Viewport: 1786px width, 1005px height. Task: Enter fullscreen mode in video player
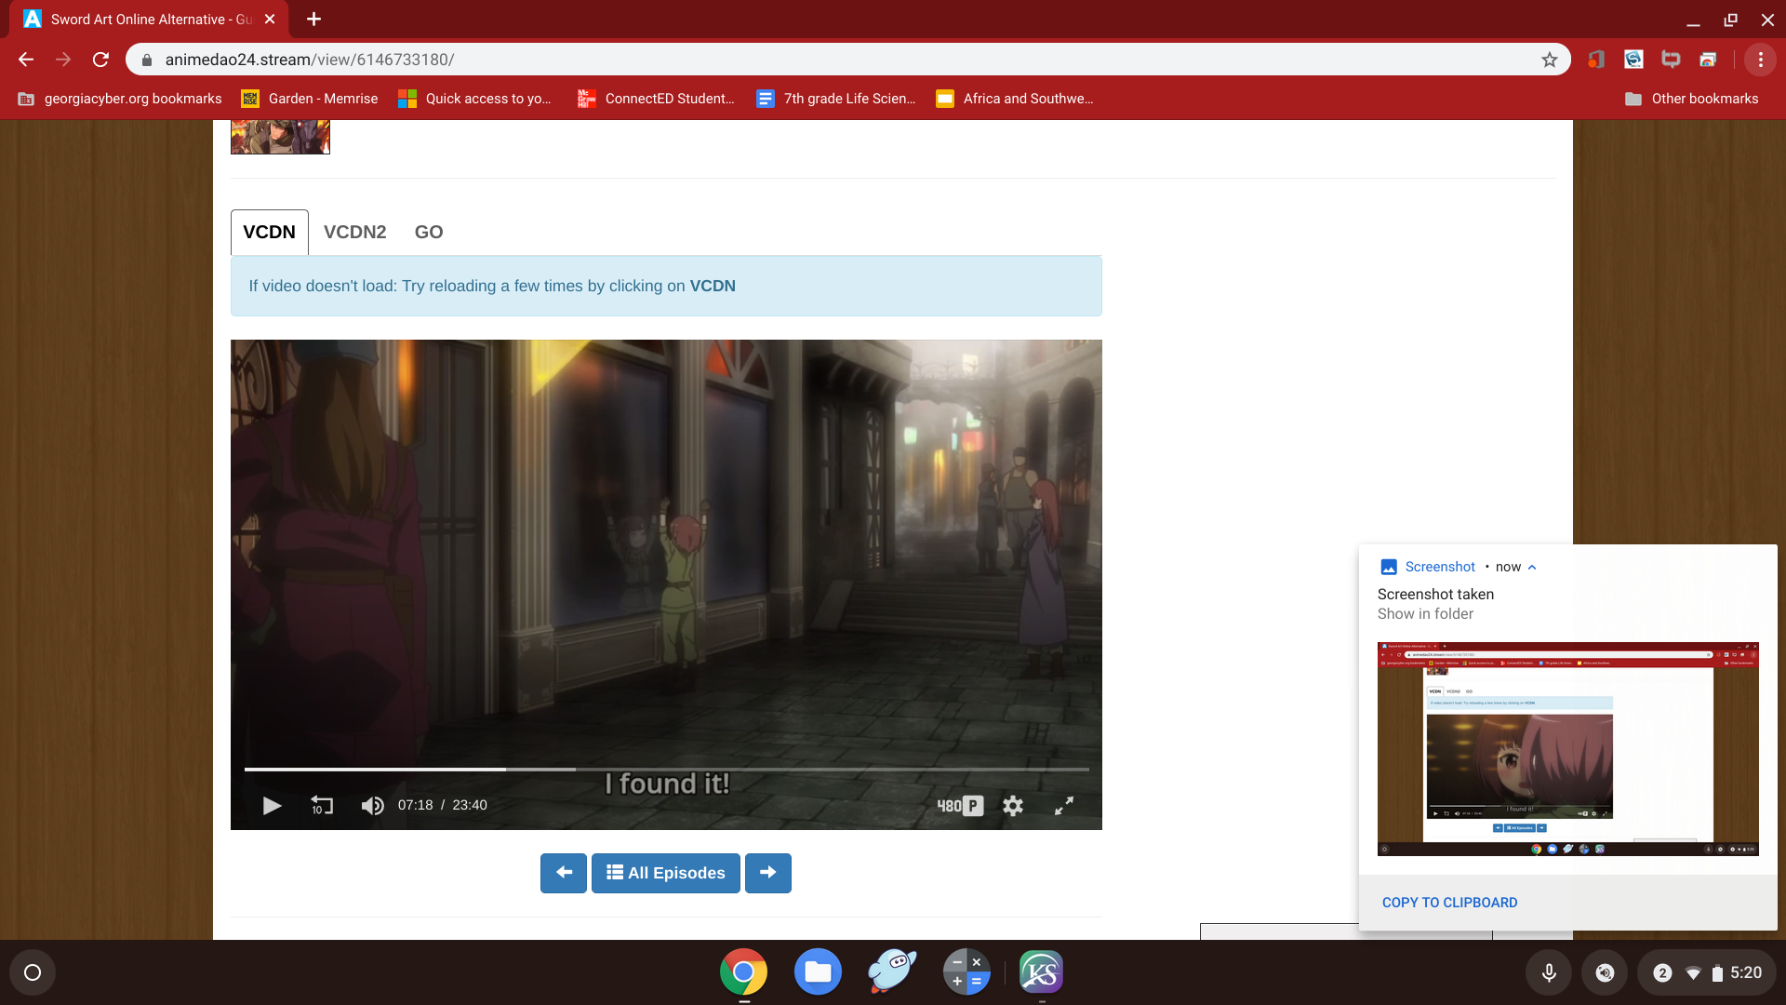click(x=1064, y=806)
